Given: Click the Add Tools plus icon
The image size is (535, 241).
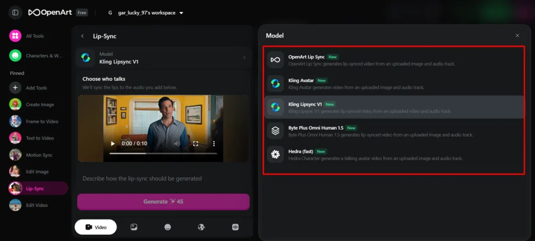Looking at the screenshot, I should click(15, 88).
